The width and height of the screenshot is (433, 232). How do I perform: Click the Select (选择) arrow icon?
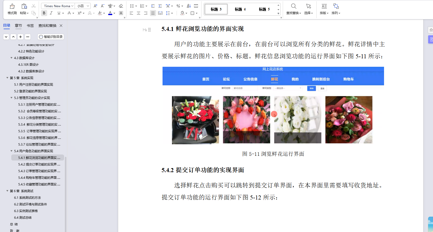(308, 9)
